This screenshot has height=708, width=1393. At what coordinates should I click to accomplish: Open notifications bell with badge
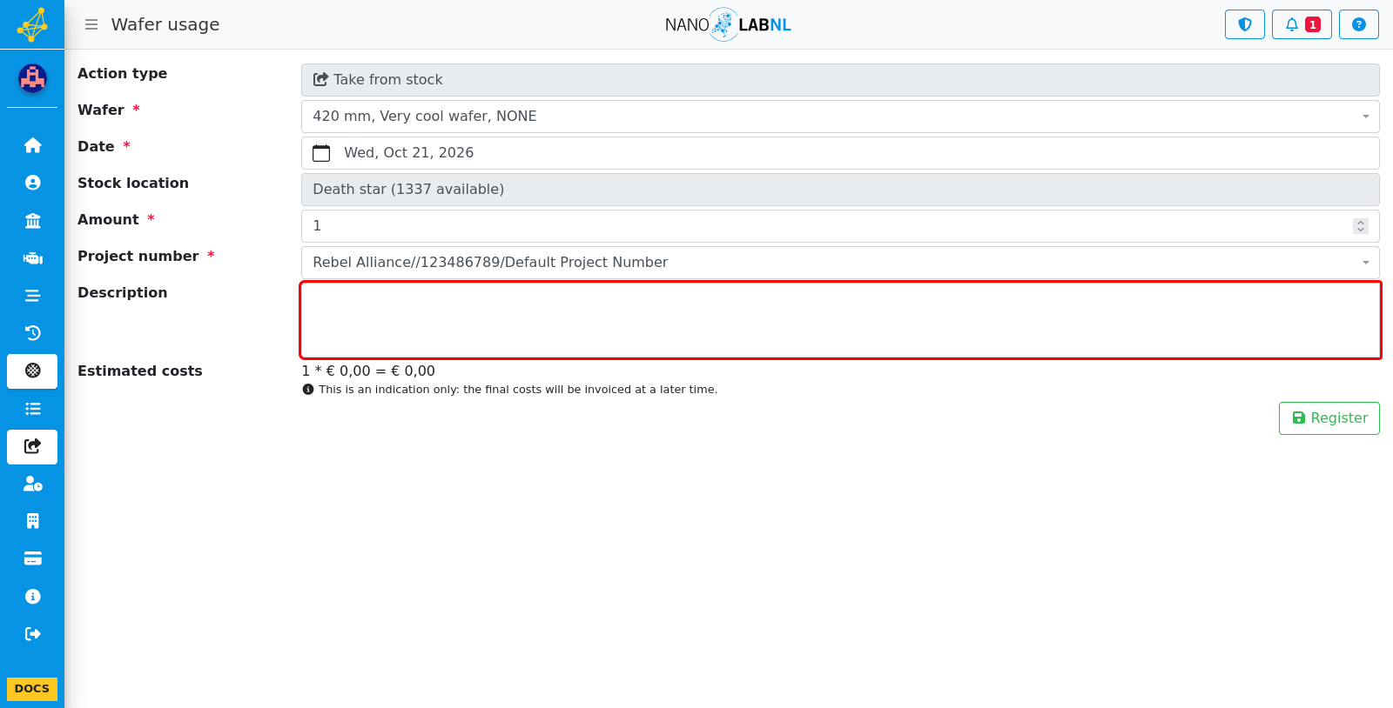point(1302,24)
